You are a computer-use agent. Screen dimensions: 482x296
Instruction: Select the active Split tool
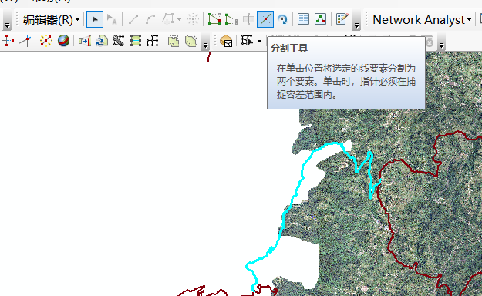pos(265,19)
